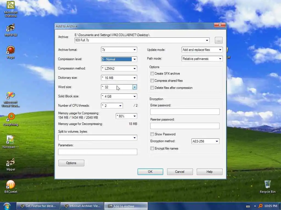Image resolution: width=281 pixels, height=210 pixels.
Task: Click the Reenter password field
Action: point(185,126)
